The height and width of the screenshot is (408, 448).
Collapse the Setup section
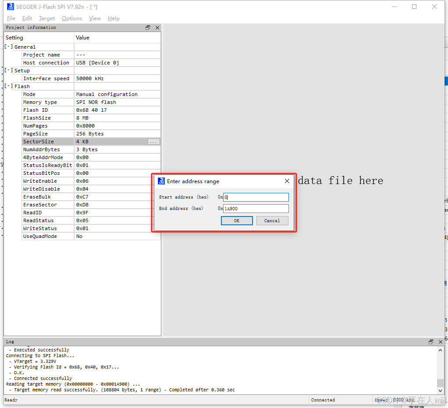coord(9,70)
